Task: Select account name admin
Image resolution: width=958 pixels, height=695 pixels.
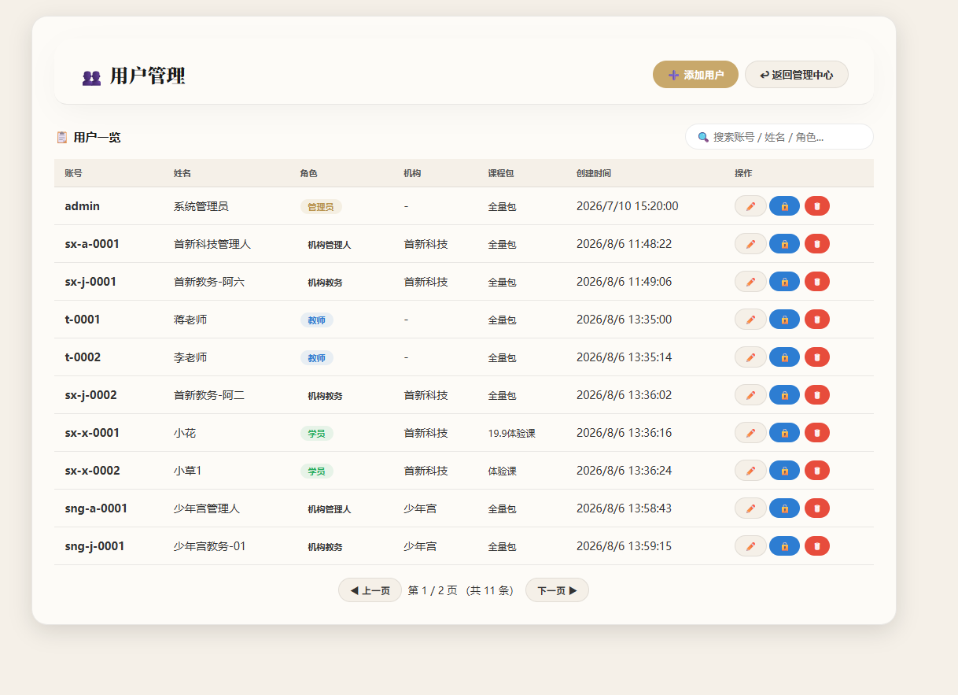Action: tap(83, 206)
